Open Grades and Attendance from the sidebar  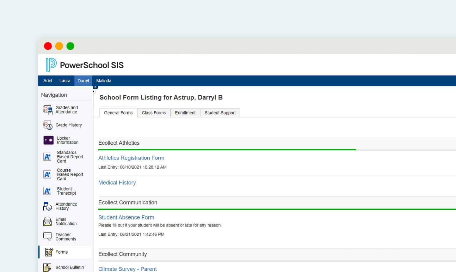coord(66,110)
